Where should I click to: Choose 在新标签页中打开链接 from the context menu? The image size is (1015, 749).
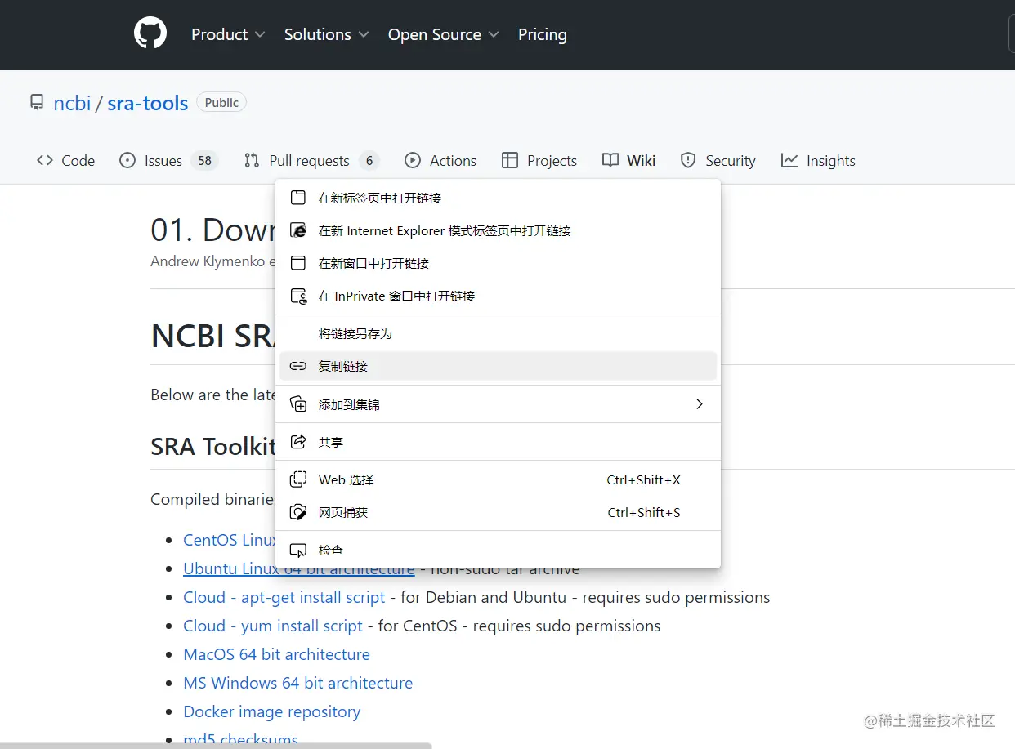[x=498, y=198]
